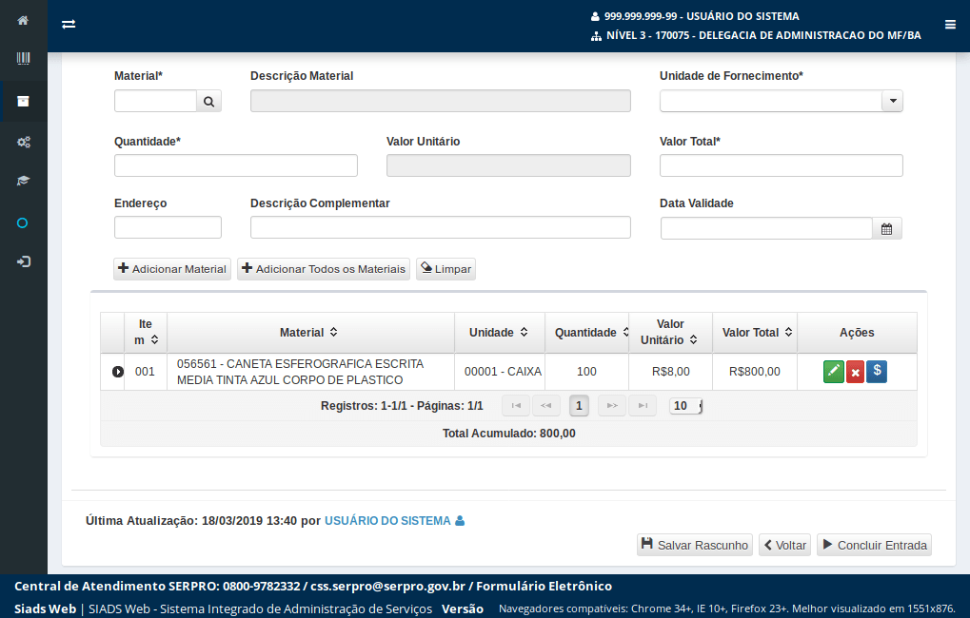
Task: Sort table by Quantidade column
Action: [x=625, y=332]
